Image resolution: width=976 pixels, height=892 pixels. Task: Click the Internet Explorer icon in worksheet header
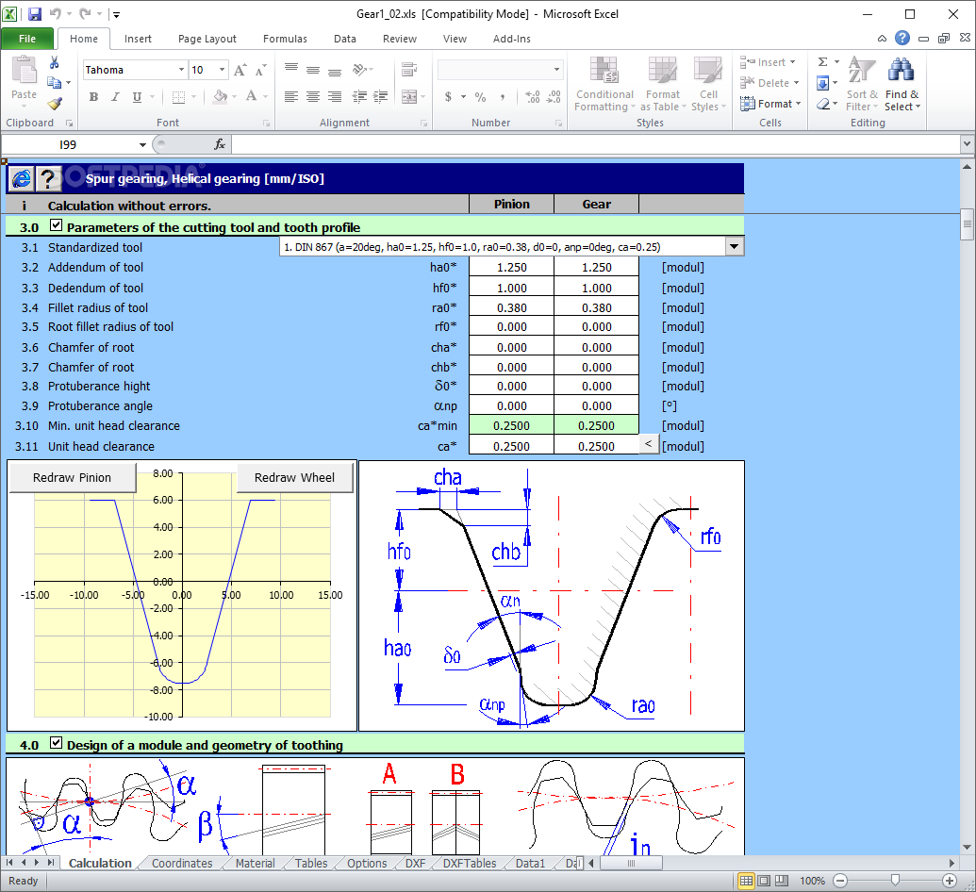[x=21, y=179]
